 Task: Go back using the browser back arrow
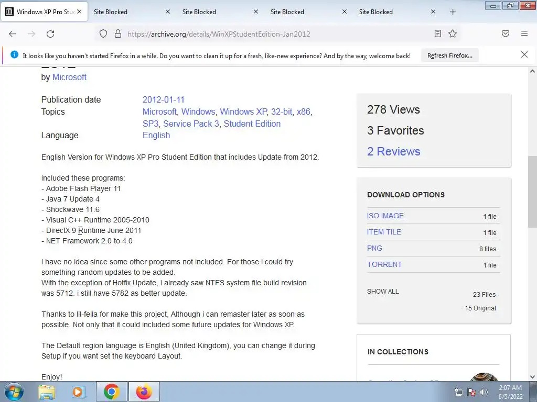tap(13, 34)
